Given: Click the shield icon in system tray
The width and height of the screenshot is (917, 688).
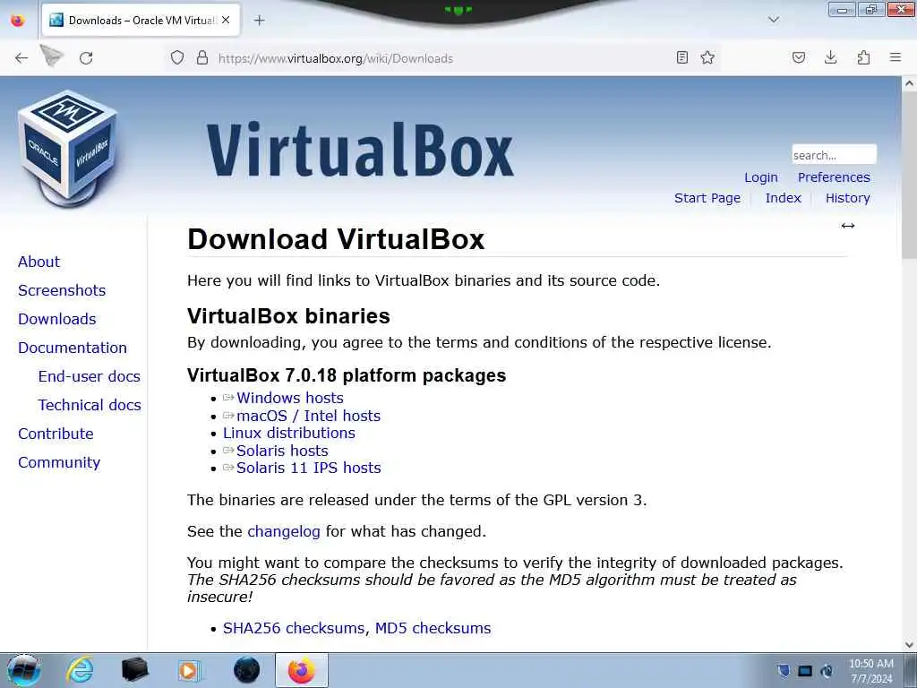Looking at the screenshot, I should click(x=784, y=671).
